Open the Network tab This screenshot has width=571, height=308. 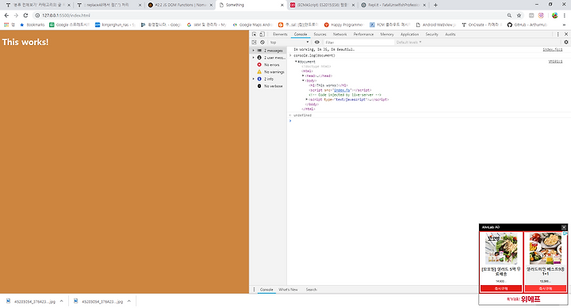pos(339,34)
